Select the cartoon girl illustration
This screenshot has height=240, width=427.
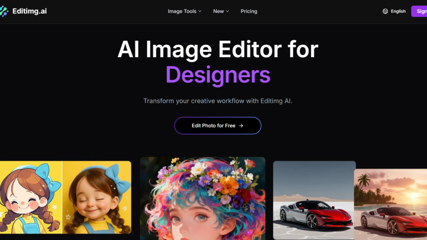tap(29, 198)
